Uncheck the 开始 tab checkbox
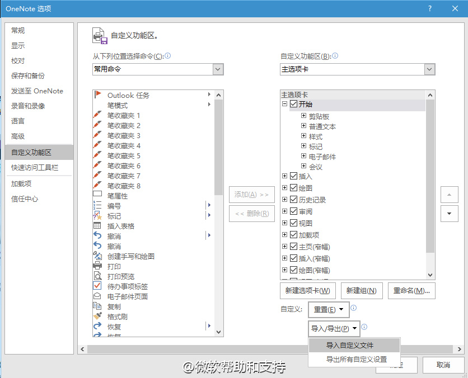The height and width of the screenshot is (378, 468). click(x=294, y=104)
